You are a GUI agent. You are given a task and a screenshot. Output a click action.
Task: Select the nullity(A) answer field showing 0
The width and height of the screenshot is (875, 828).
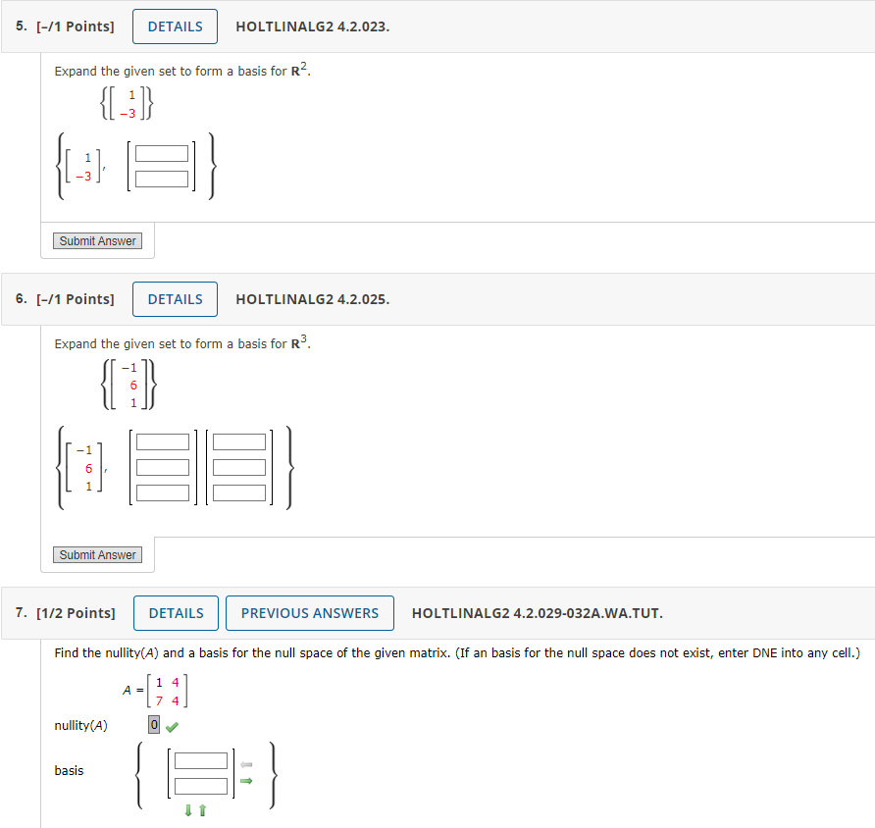pyautogui.click(x=153, y=724)
